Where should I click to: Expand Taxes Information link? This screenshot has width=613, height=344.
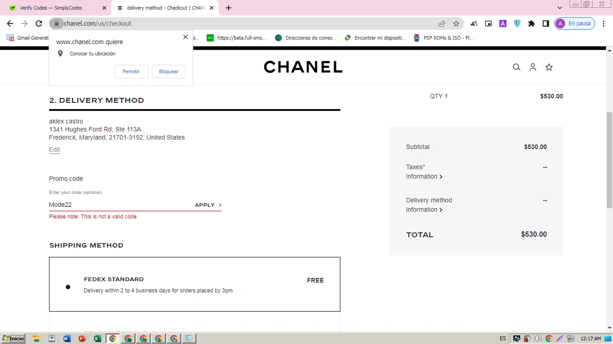click(x=424, y=176)
